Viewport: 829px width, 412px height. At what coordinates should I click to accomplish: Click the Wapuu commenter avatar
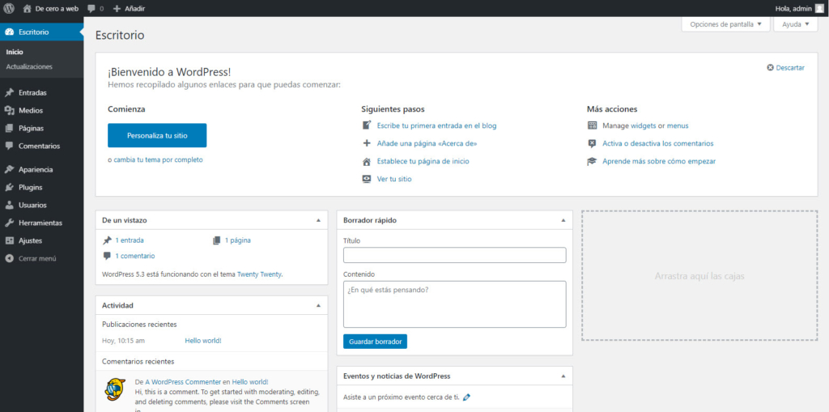click(x=115, y=389)
